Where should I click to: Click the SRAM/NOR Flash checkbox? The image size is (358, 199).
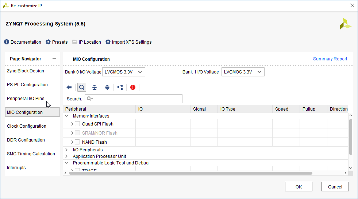[x=77, y=133]
